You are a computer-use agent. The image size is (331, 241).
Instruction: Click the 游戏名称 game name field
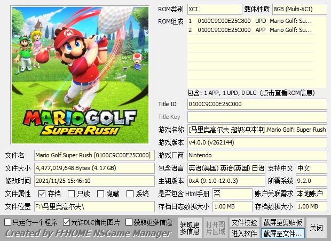[257, 130]
